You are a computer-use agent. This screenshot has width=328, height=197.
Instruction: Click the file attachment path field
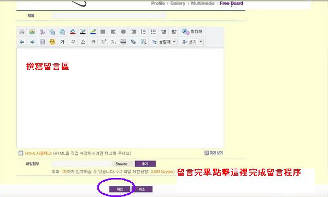(x=82, y=164)
